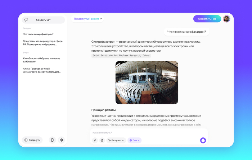Open the recruiter PR resume chat
Screen dimensions: 252x160
(42, 43)
